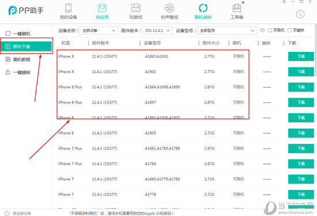The width and height of the screenshot is (317, 216).
Task: Click the 设备型号 column header
Action: (x=152, y=43)
